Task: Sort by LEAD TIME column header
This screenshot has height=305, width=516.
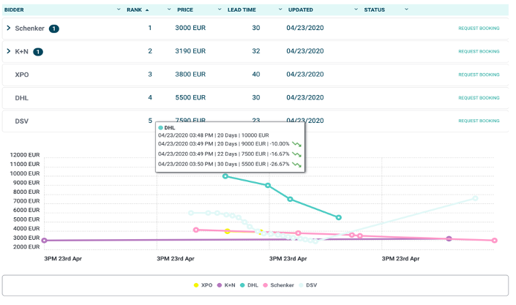Action: (242, 10)
